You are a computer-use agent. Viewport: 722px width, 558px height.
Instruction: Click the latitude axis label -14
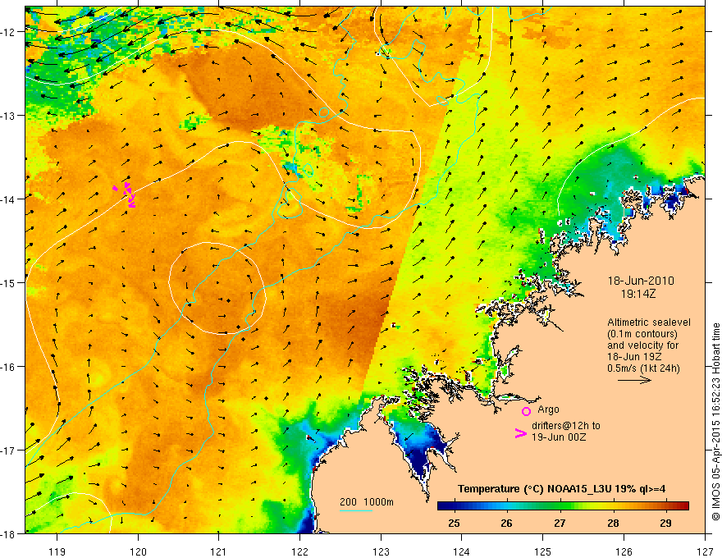[9, 199]
